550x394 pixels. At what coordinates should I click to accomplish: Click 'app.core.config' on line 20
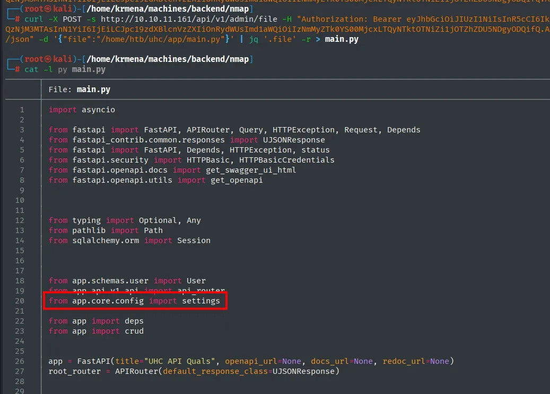coord(108,301)
